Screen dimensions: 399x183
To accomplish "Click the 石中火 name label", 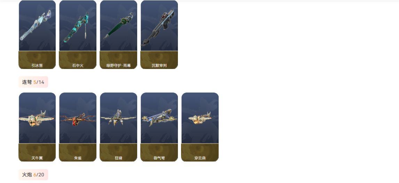I will (78, 66).
